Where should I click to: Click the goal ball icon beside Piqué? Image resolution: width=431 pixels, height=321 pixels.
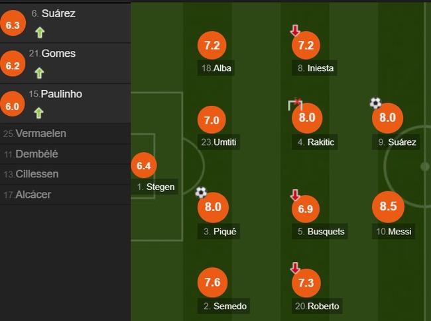coord(201,193)
